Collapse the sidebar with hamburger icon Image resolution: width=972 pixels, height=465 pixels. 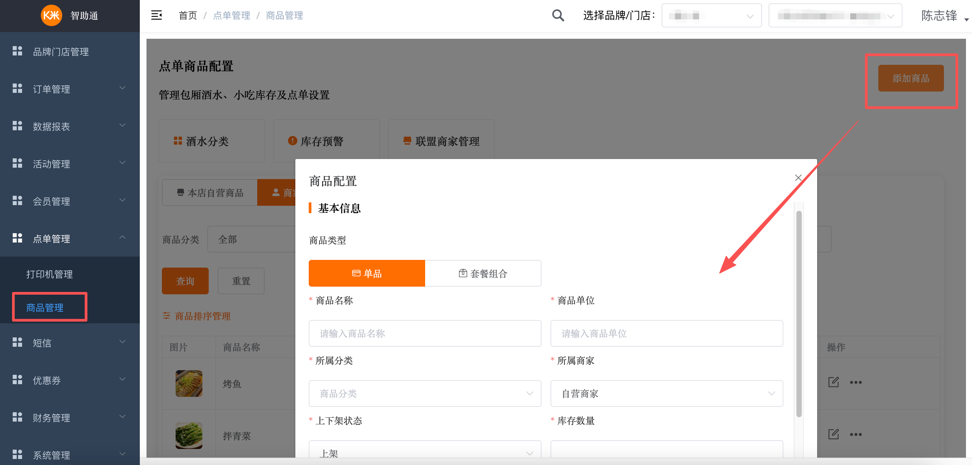pos(157,15)
